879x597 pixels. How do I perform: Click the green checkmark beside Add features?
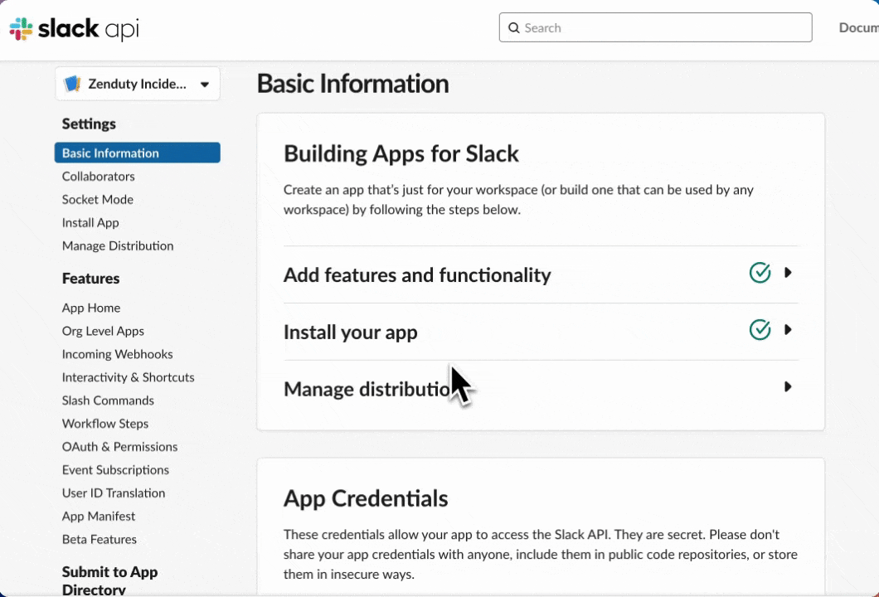[760, 273]
